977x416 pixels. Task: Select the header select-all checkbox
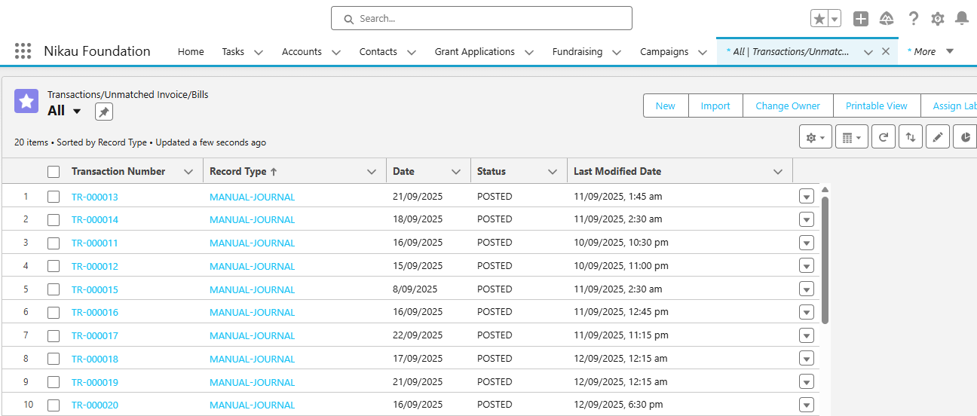pyautogui.click(x=54, y=172)
